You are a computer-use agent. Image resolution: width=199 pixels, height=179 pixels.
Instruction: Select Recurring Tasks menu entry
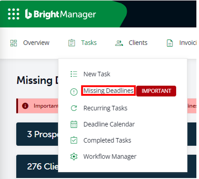[105, 108]
